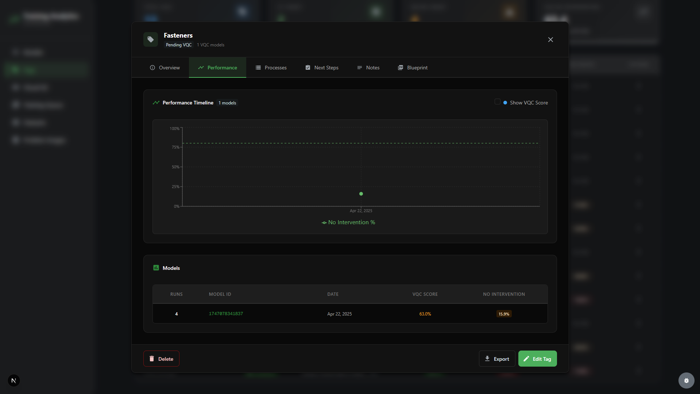Image resolution: width=700 pixels, height=394 pixels.
Task: Click the Next.js dev tools icon
Action: click(14, 380)
